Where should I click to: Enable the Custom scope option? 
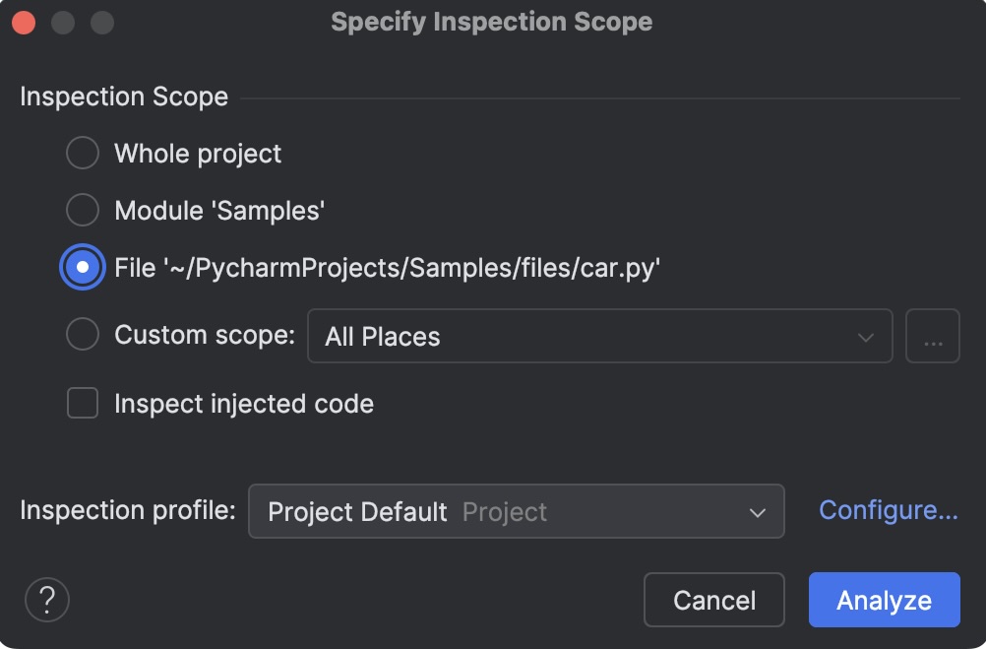(x=83, y=334)
